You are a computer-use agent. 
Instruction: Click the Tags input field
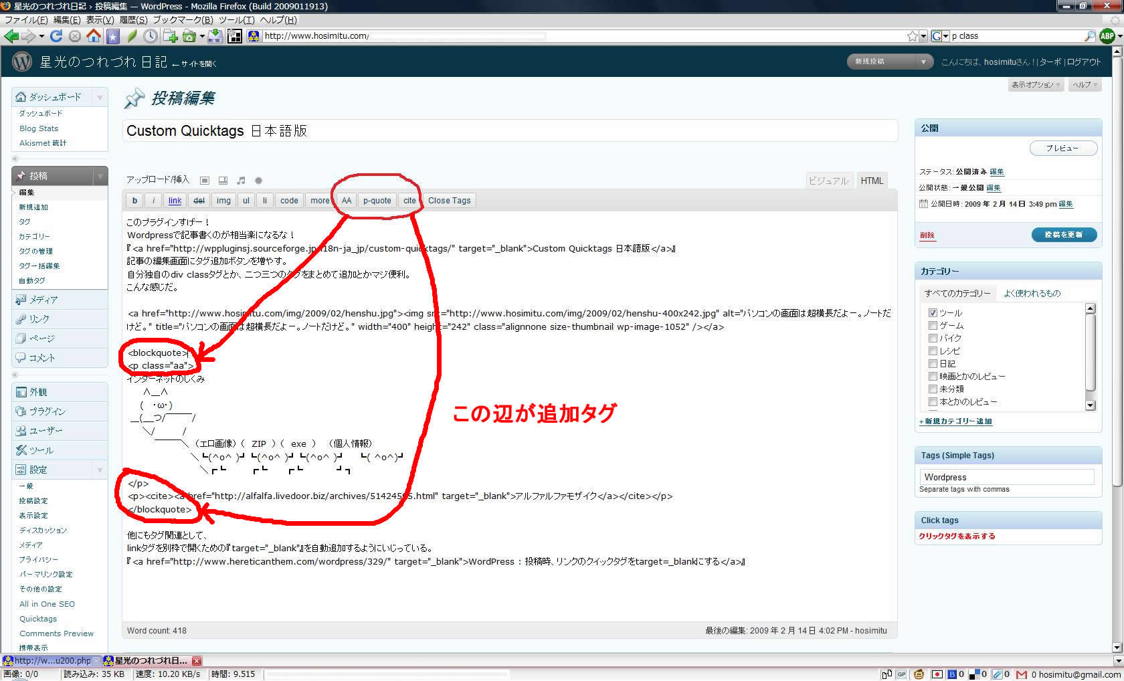tap(1007, 477)
